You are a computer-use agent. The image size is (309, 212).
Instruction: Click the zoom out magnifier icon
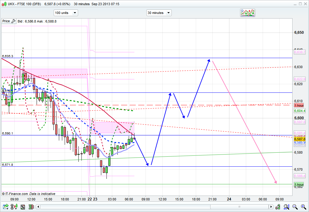(x=295, y=207)
